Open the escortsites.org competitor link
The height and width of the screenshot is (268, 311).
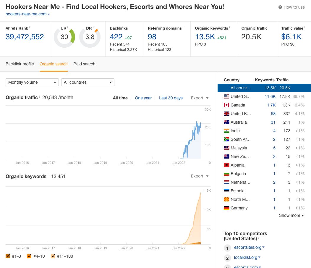(x=247, y=247)
